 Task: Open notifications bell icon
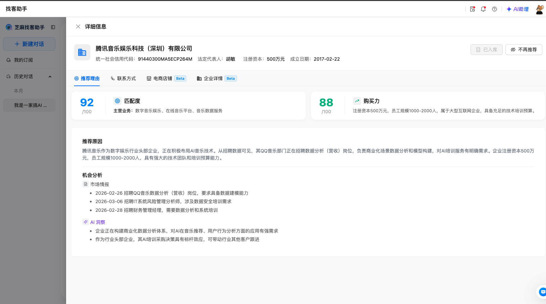pyautogui.click(x=483, y=9)
